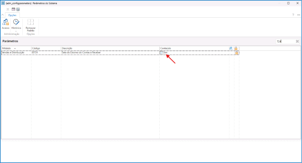Expand the Histórico dropdown arrow
Screen dimensions: 302x163
(x=16, y=31)
